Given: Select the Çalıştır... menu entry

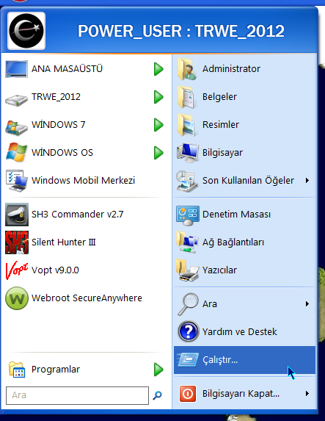Looking at the screenshot, I should point(244,360).
